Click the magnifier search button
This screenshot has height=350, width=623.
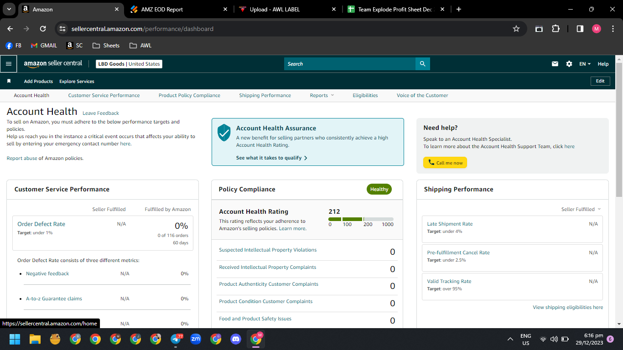tap(422, 64)
